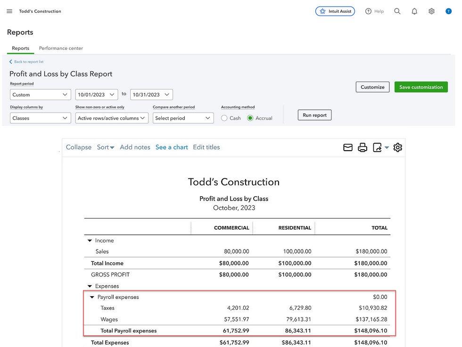Expand the Compare another period dropdown
This screenshot has width=462, height=347.
[183, 118]
